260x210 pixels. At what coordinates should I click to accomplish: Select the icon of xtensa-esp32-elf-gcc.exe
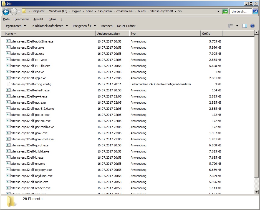coord(8,102)
